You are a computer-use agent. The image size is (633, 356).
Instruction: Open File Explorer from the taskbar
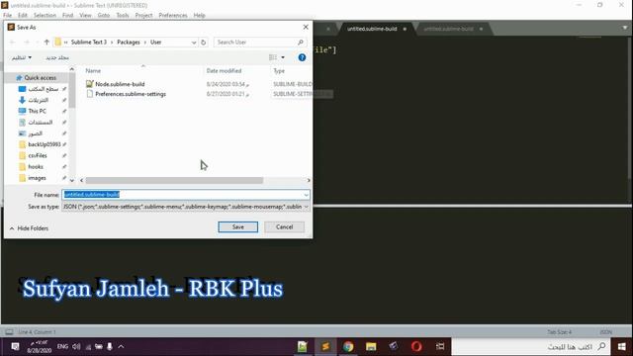(371, 346)
